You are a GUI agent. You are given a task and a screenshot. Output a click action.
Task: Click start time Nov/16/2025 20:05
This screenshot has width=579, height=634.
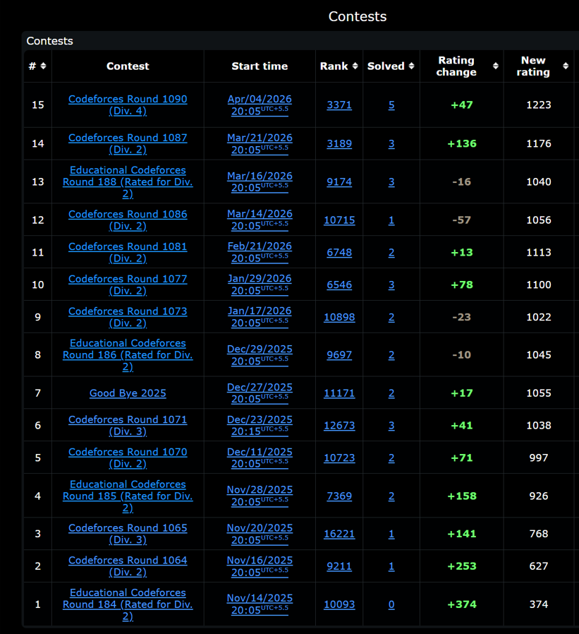[260, 566]
